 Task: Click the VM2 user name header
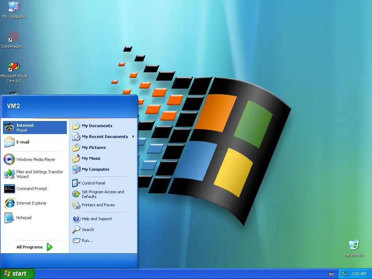(x=13, y=106)
